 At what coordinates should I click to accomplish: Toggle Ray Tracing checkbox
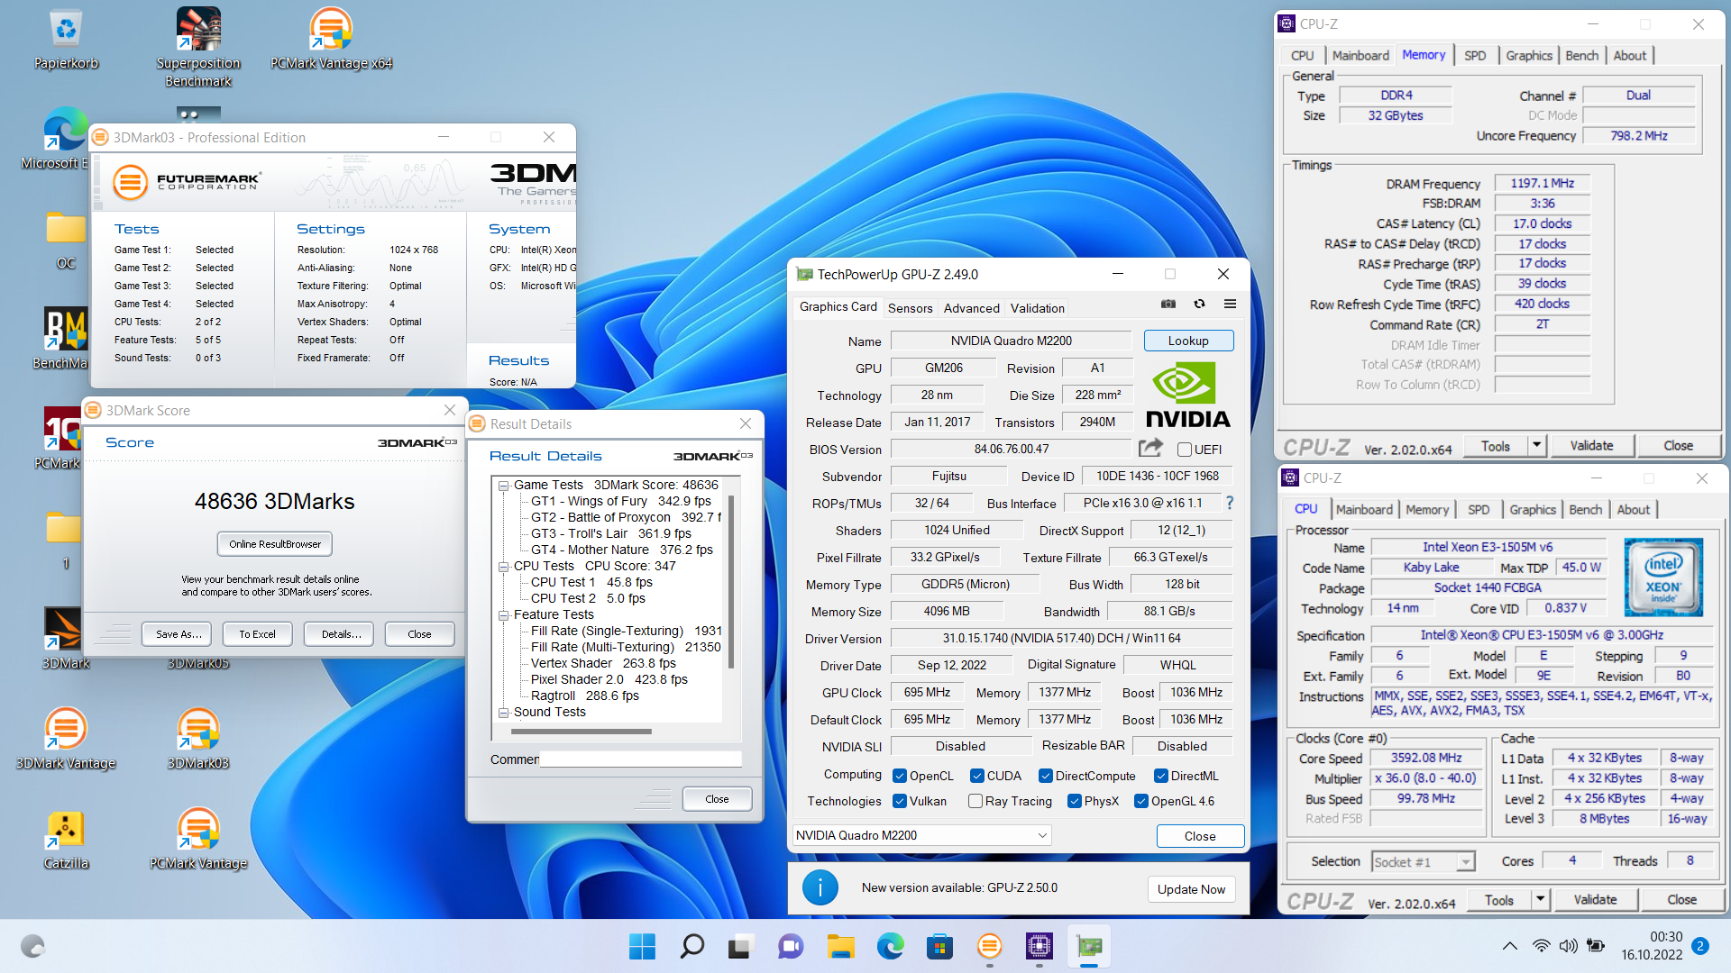pos(975,801)
